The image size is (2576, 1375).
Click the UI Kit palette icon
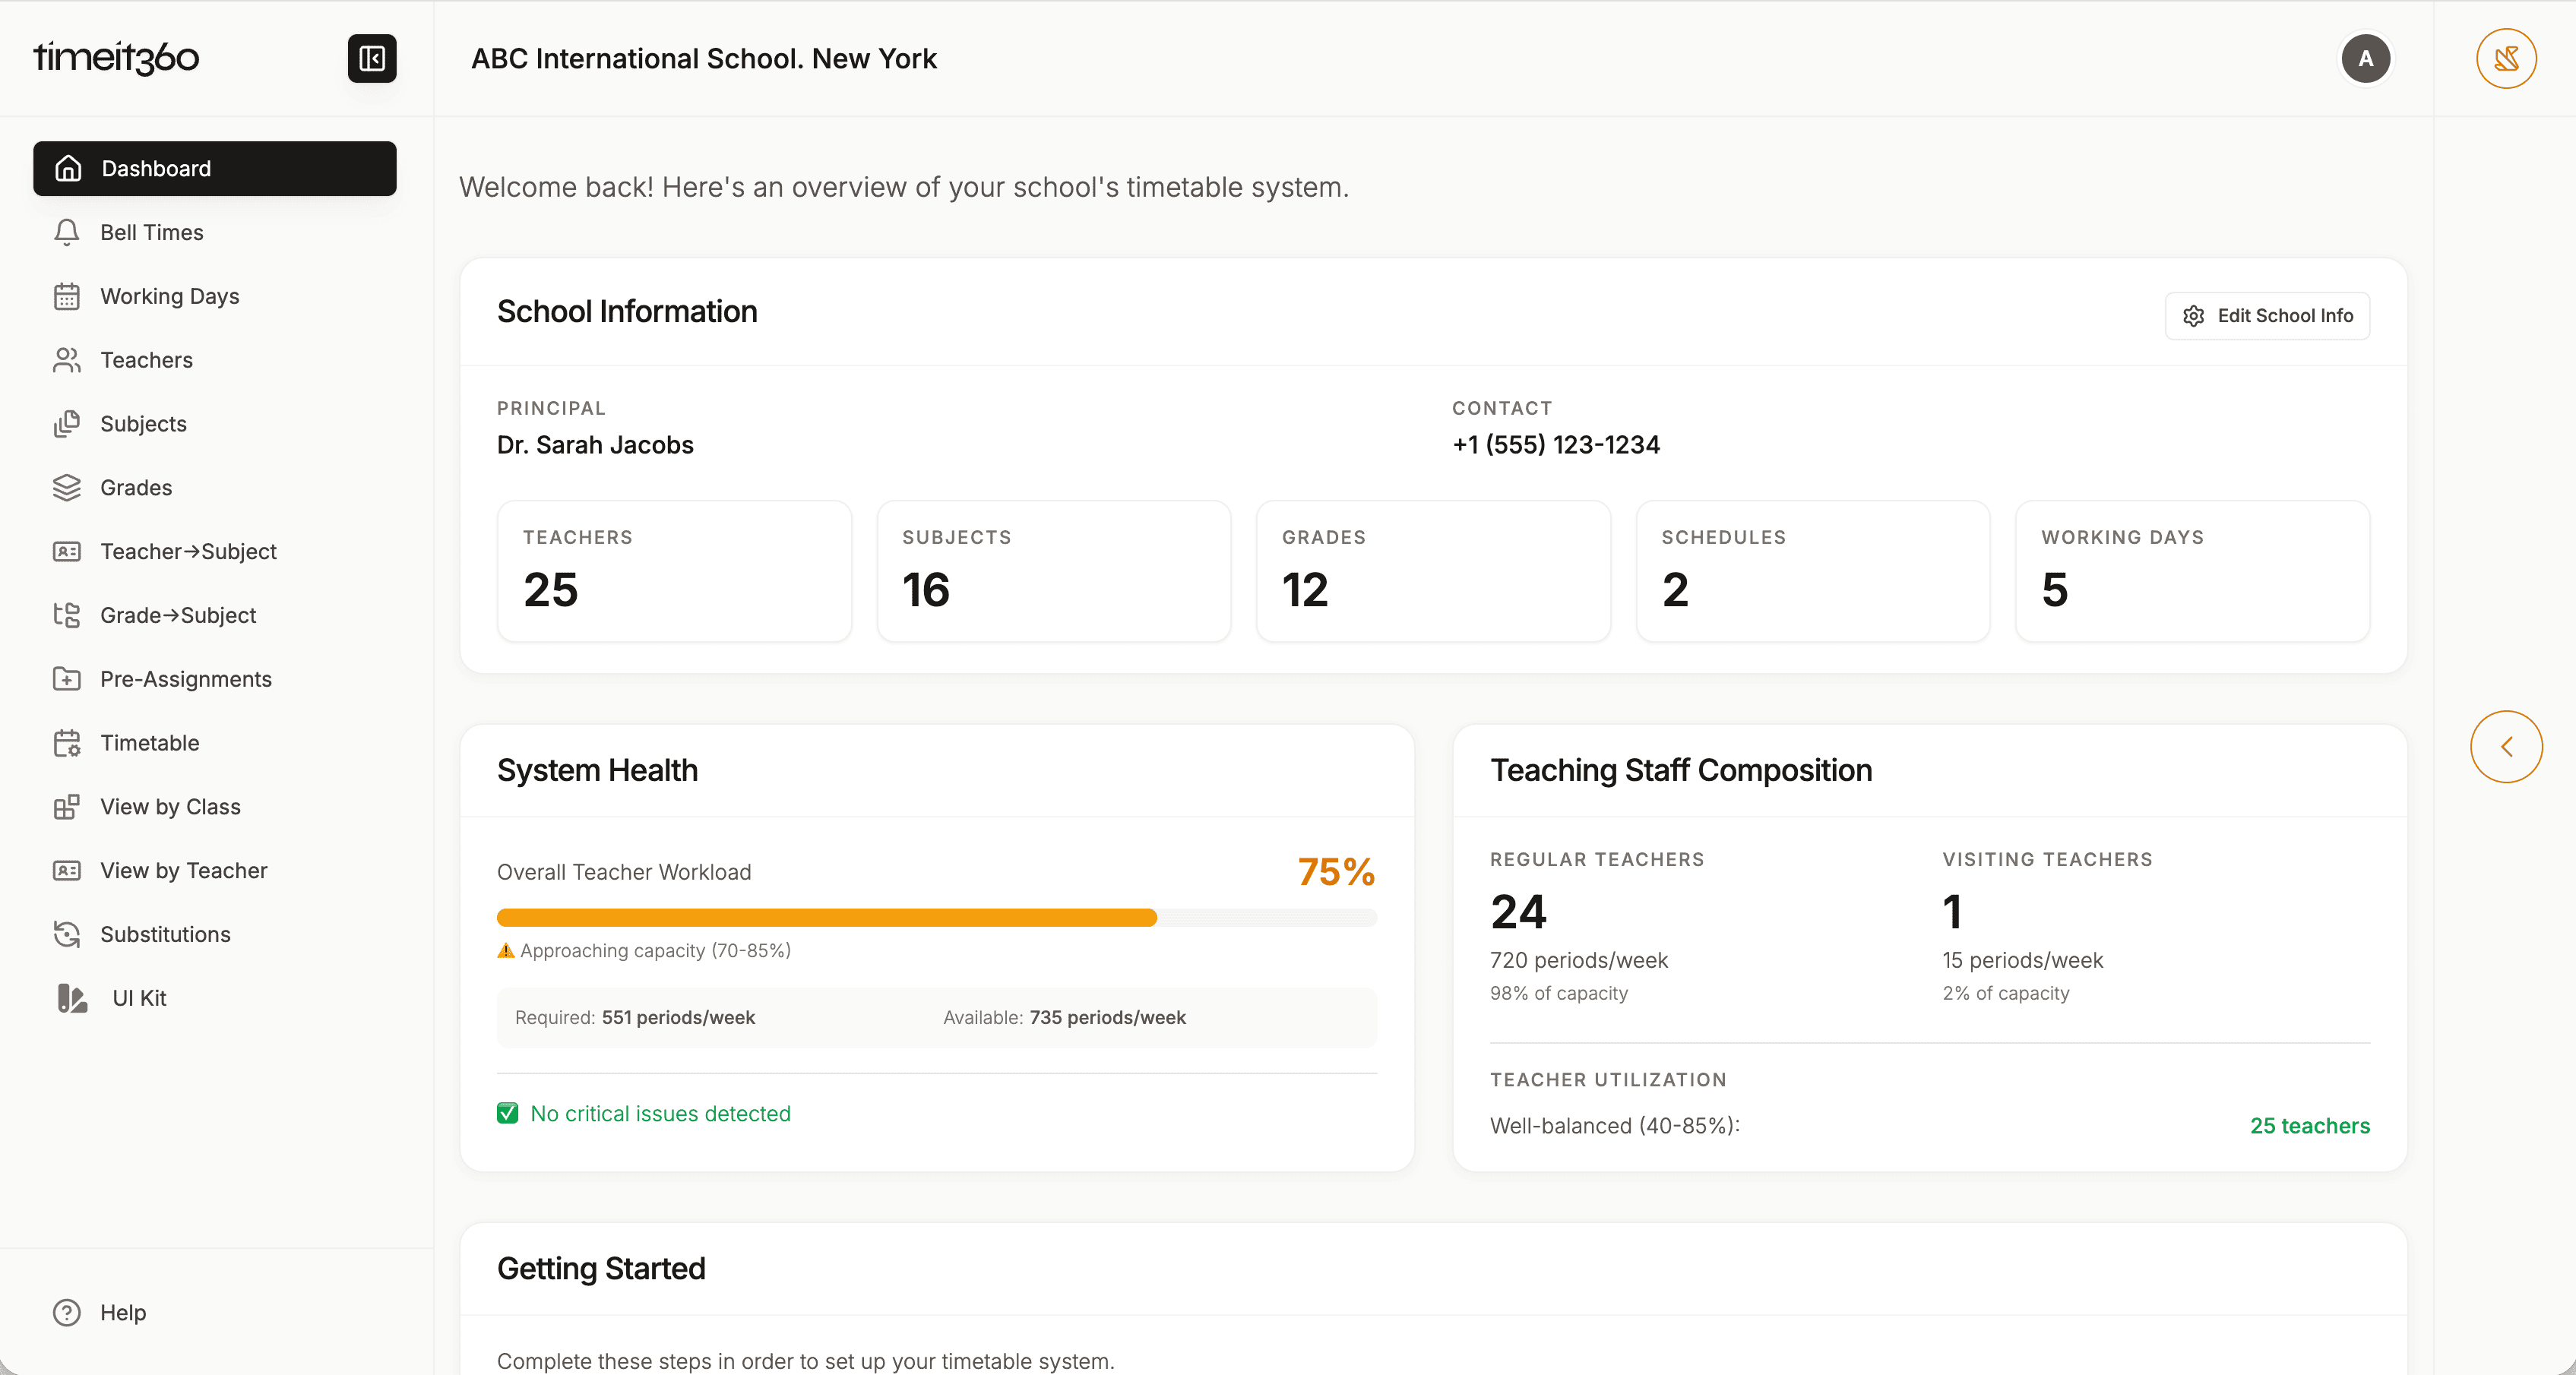[71, 998]
